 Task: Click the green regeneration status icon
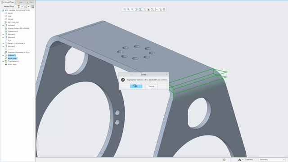click(224, 160)
